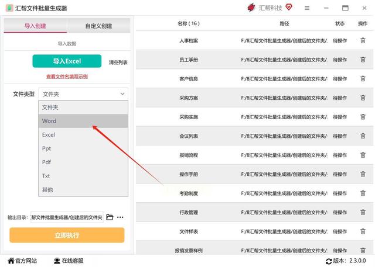375x267 pixels.
Task: Click the 汇帮科技 brand logo
Action: coord(251,8)
